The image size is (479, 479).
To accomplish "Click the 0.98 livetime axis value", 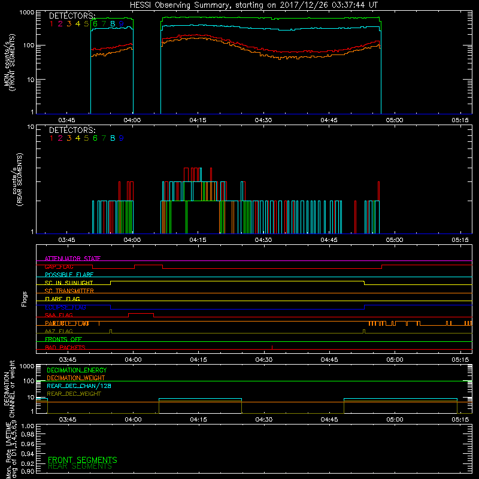I will click(27, 434).
